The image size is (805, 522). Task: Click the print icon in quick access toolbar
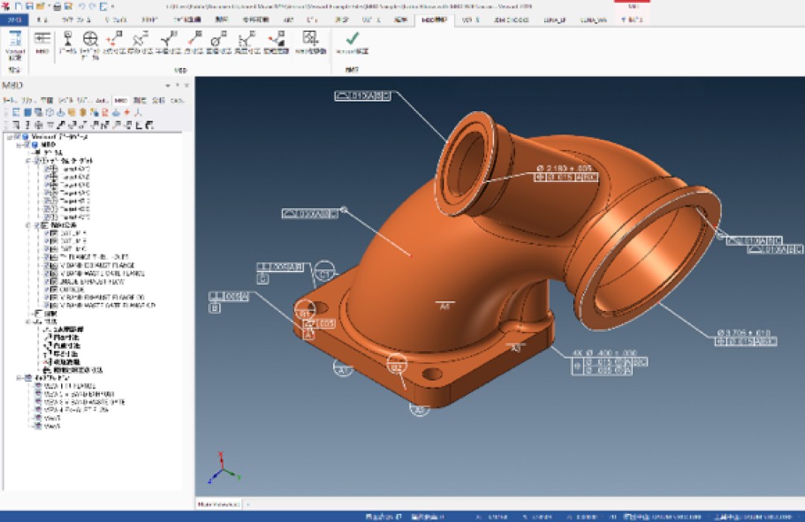tap(56, 6)
